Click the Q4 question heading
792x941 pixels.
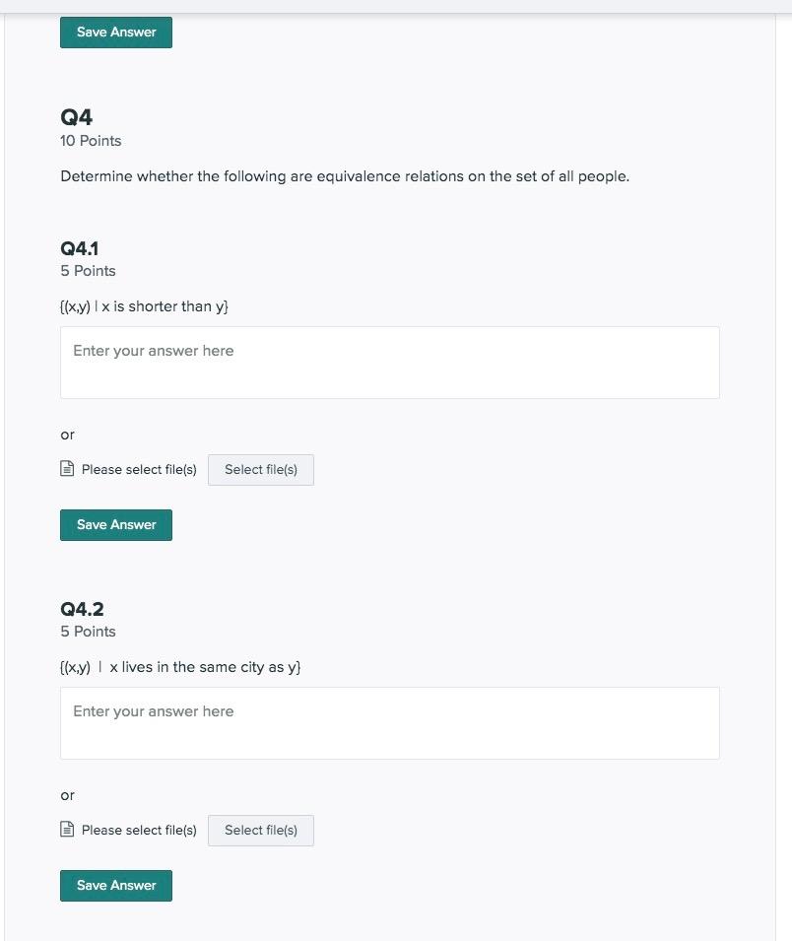[76, 117]
